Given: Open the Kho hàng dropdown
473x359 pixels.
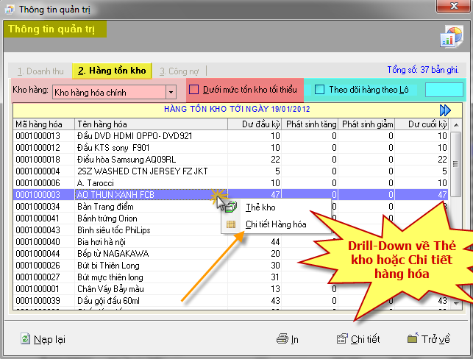Looking at the screenshot, I should [171, 92].
